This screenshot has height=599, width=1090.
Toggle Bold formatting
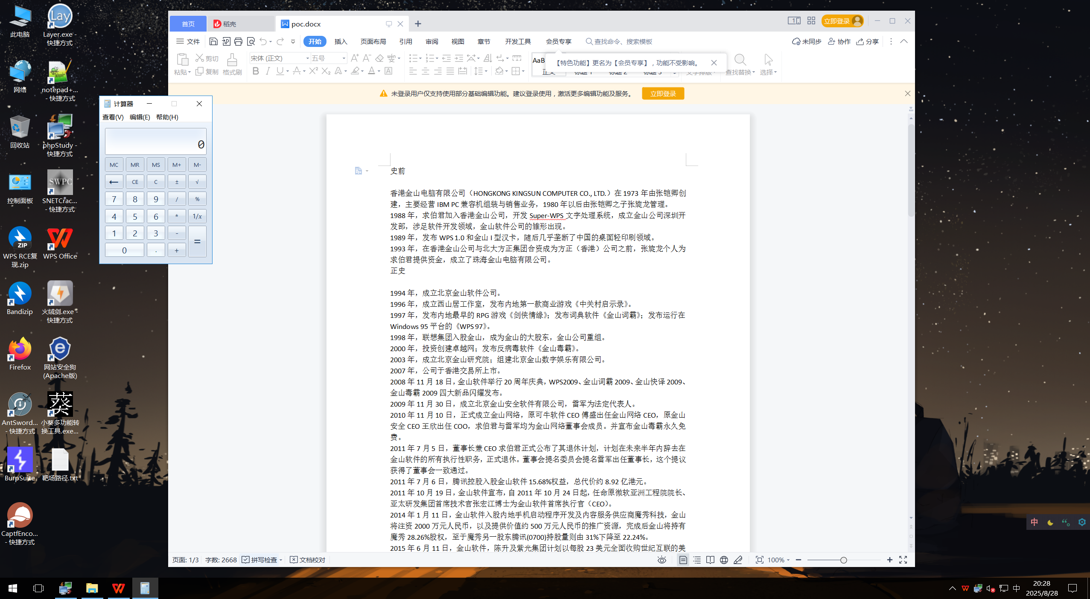coord(256,71)
